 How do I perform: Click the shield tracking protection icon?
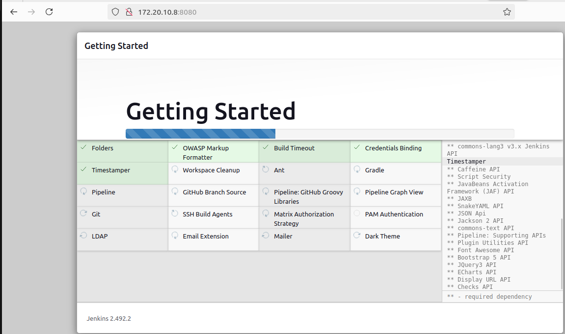coord(115,12)
